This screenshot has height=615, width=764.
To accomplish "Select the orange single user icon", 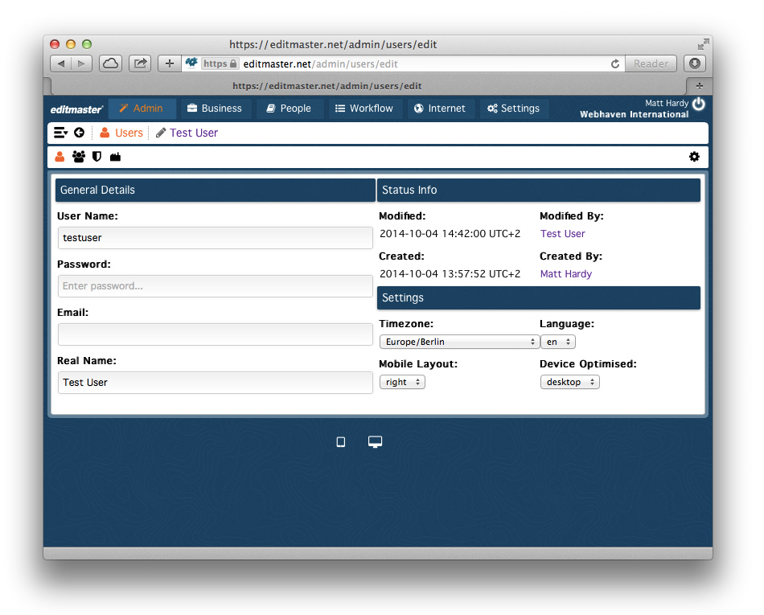I will click(x=60, y=157).
